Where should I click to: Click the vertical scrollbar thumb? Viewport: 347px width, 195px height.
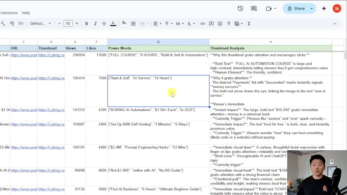[345, 56]
